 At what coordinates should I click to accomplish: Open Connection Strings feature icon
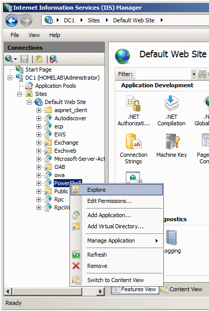pos(133,141)
